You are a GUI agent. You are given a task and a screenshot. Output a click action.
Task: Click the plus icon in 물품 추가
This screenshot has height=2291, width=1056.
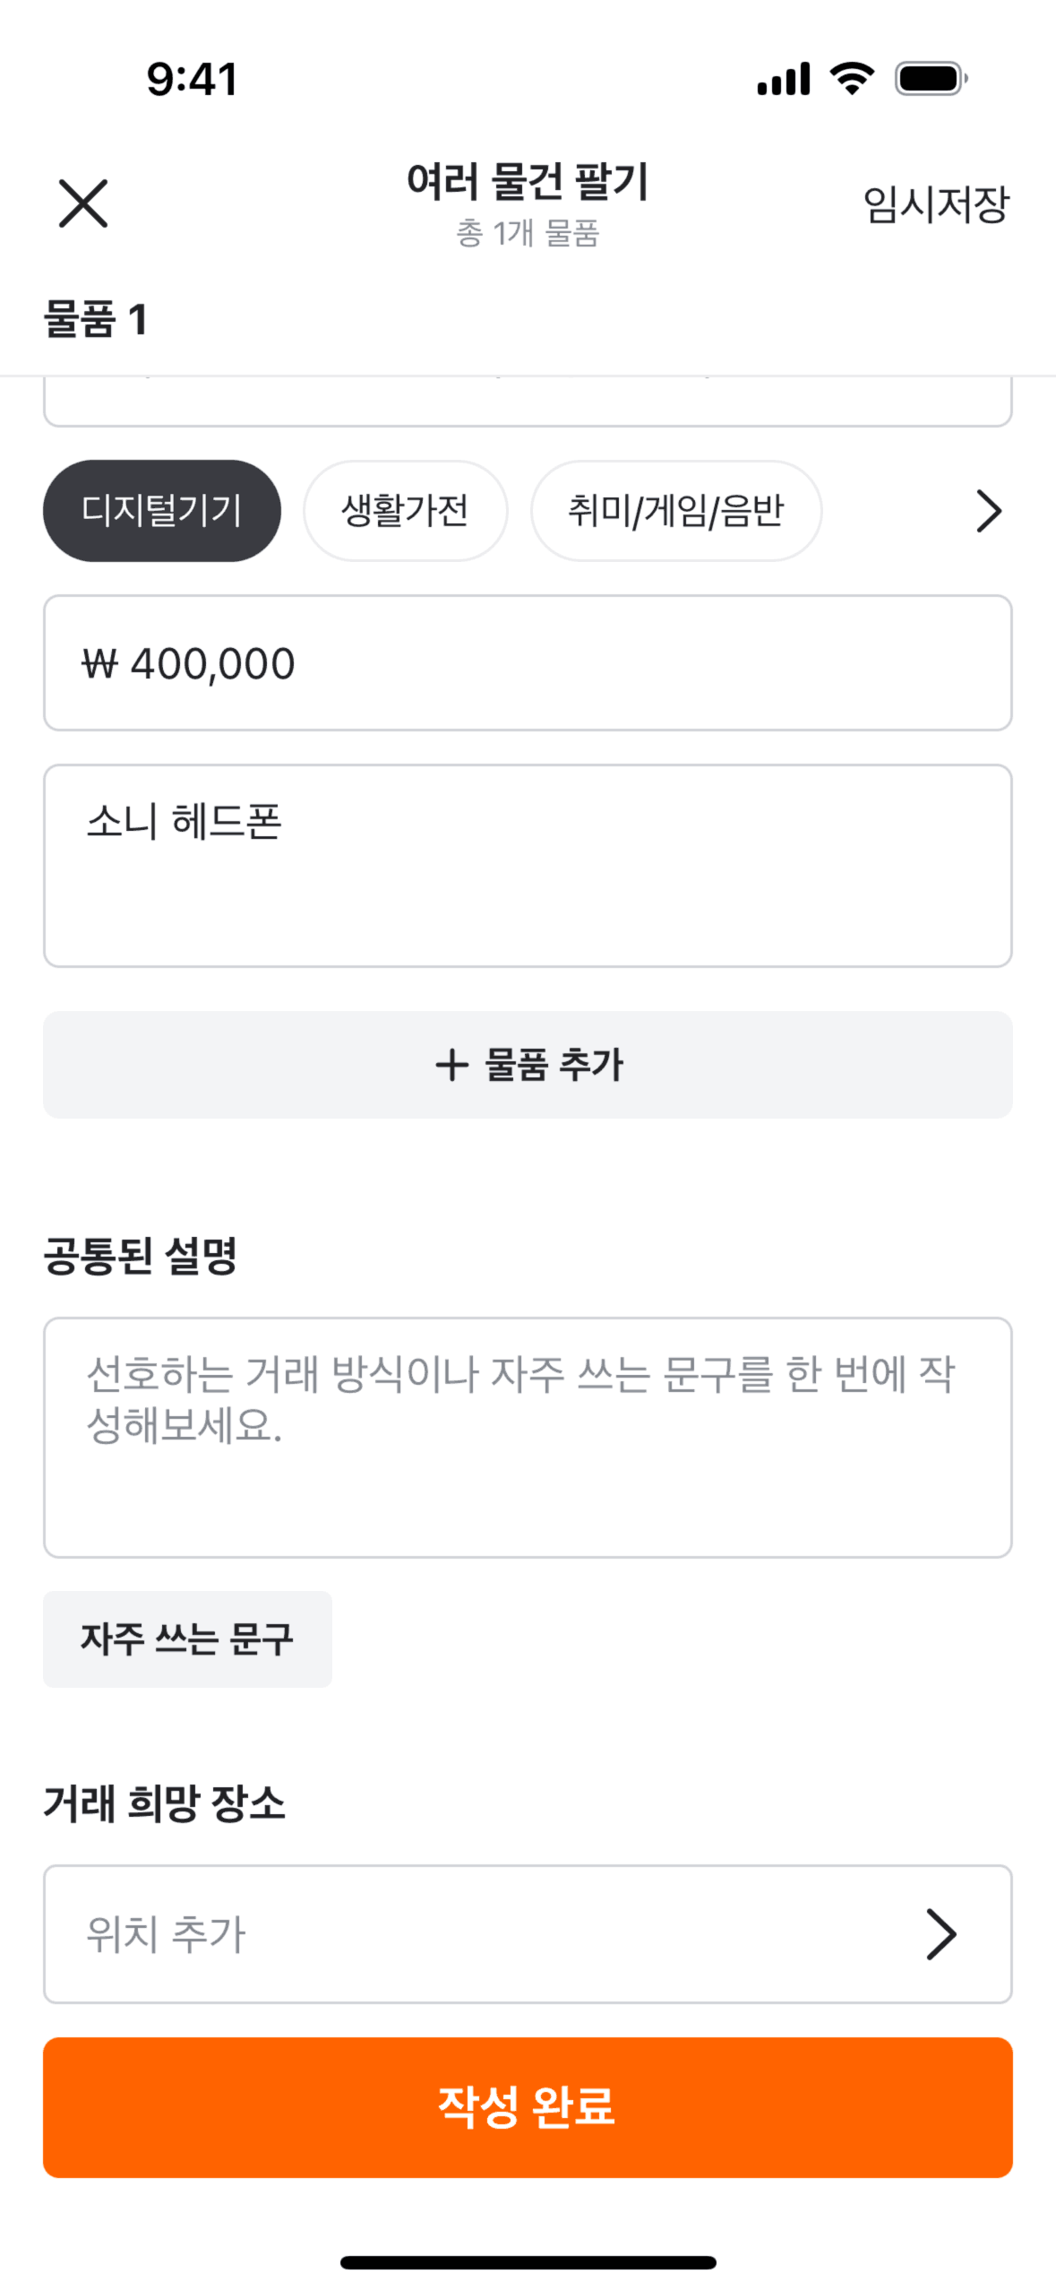[x=452, y=1065]
